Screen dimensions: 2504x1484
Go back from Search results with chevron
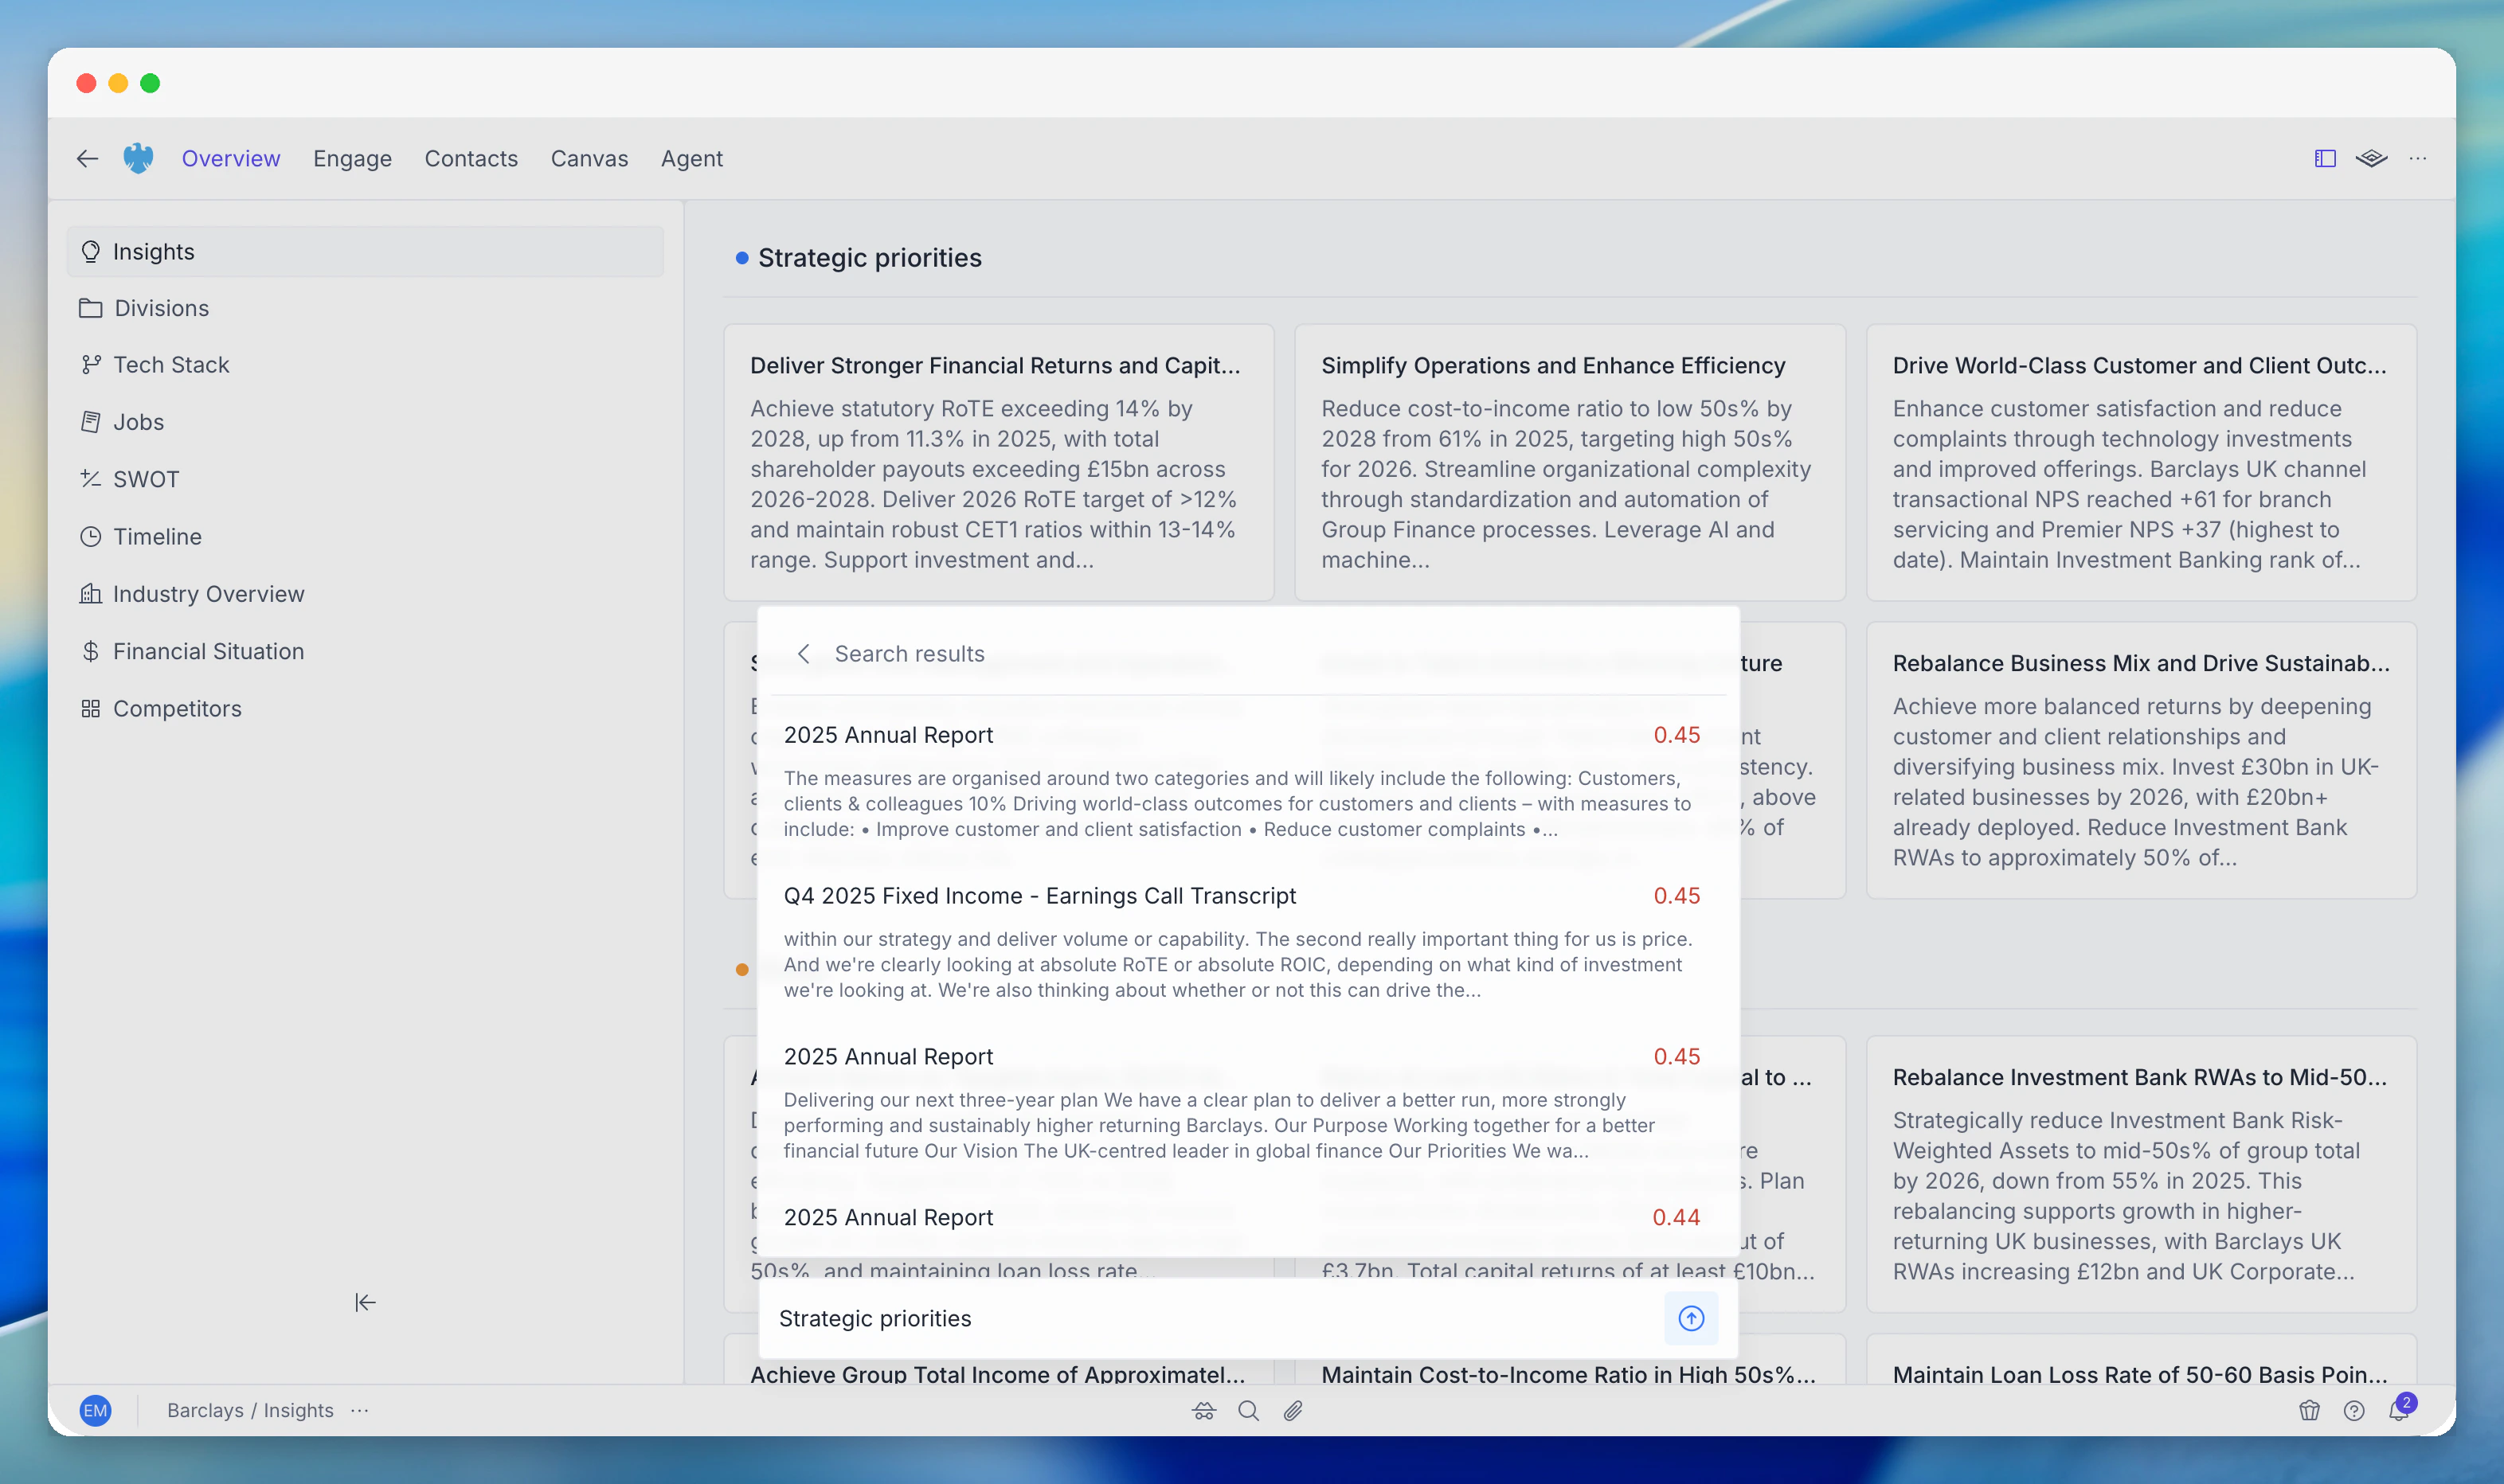(804, 653)
